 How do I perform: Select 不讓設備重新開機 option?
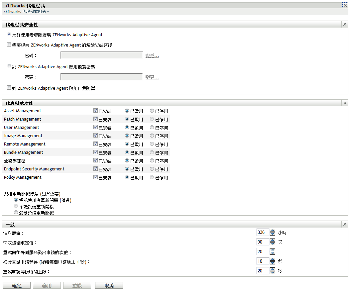coord(16,206)
